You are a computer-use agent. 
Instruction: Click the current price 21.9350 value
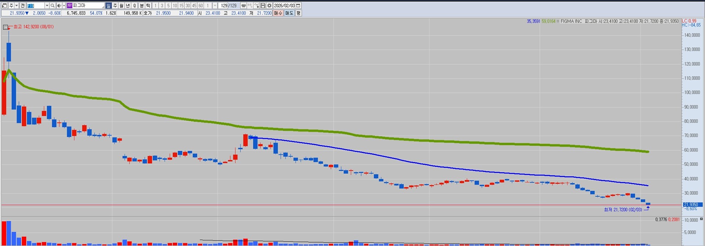pyautogui.click(x=17, y=13)
